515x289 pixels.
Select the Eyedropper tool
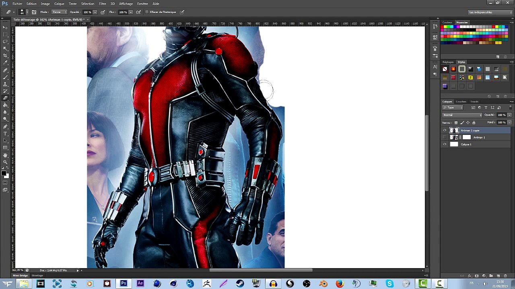pyautogui.click(x=5, y=63)
